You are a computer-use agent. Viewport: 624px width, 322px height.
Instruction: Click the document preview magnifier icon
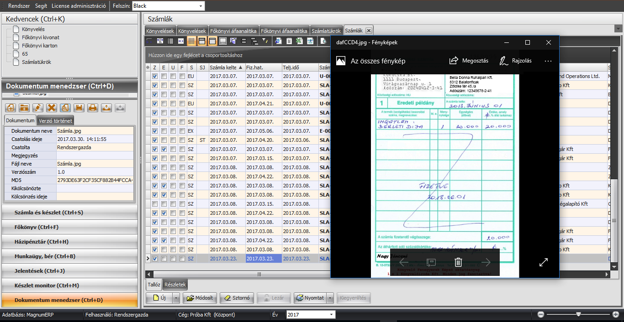pyautogui.click(x=65, y=108)
